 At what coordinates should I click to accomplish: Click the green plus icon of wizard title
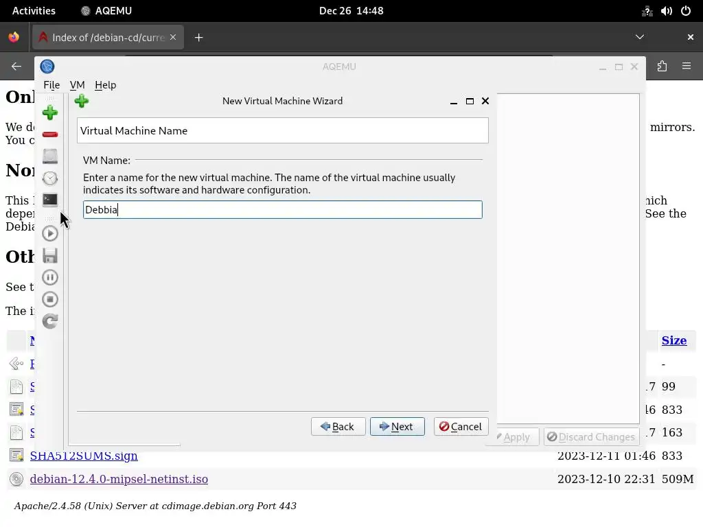[x=82, y=101]
